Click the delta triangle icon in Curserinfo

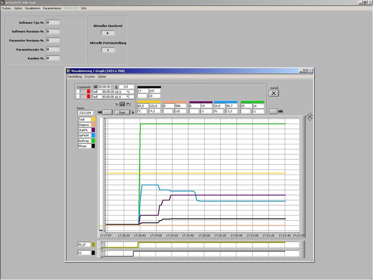(x=116, y=87)
